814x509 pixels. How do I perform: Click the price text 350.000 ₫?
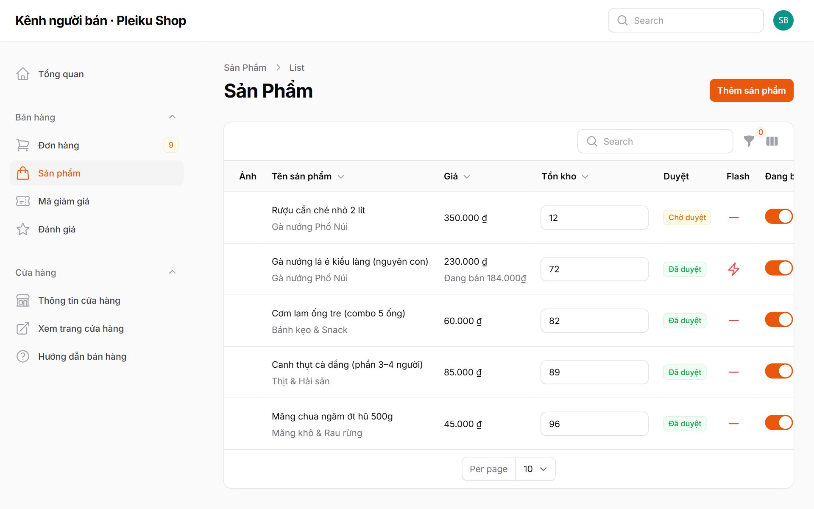tap(466, 218)
